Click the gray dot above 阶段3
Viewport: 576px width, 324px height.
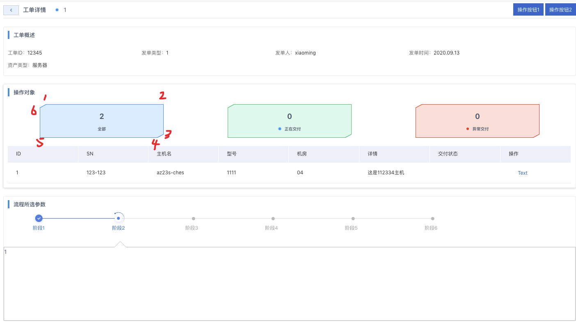[x=193, y=219]
